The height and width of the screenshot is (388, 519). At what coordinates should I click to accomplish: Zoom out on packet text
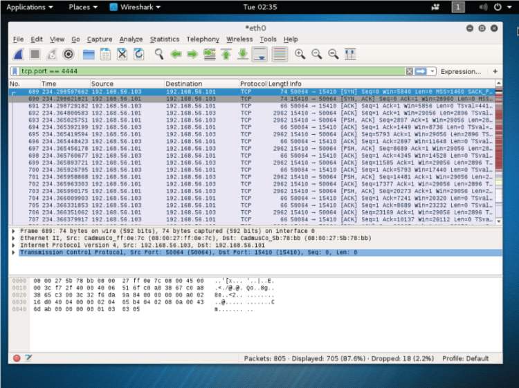[317, 54]
